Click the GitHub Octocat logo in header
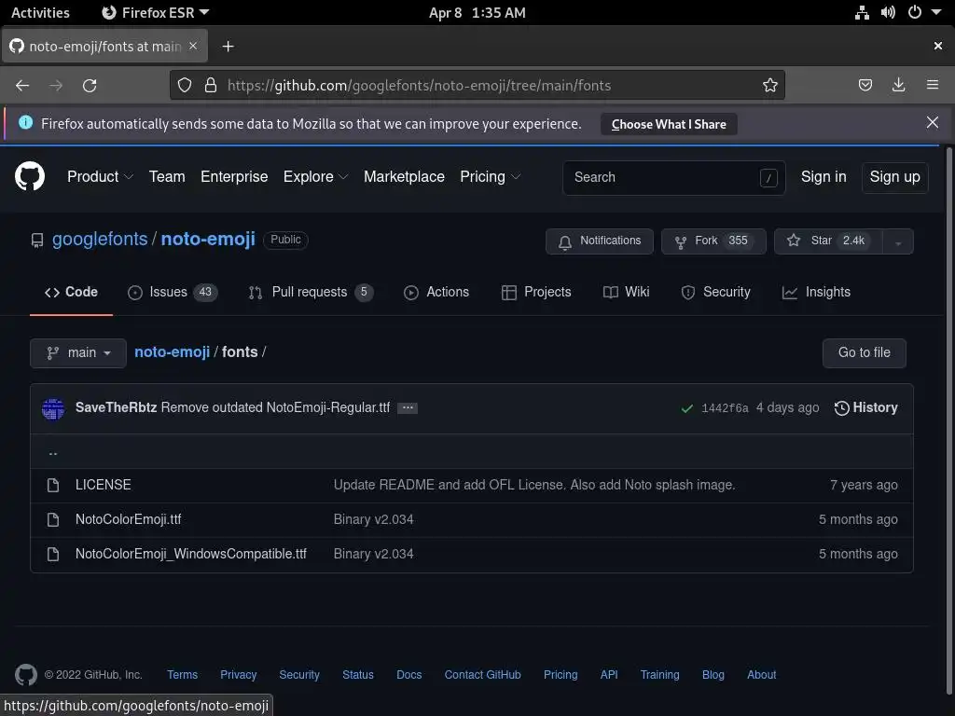Screen dimensions: 955x716 pyautogui.click(x=29, y=176)
